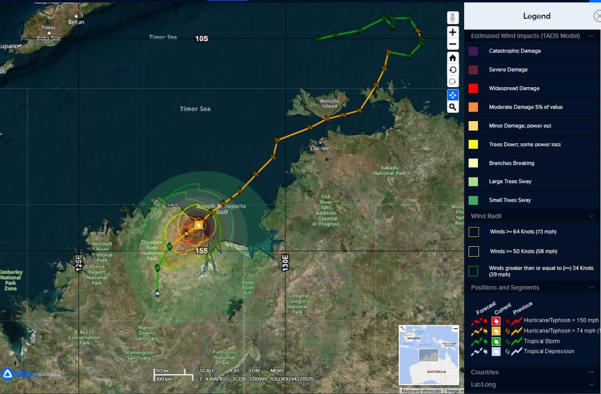Click the current storm position marker
Image resolution: width=601 pixels, height=394 pixels.
coord(198,225)
